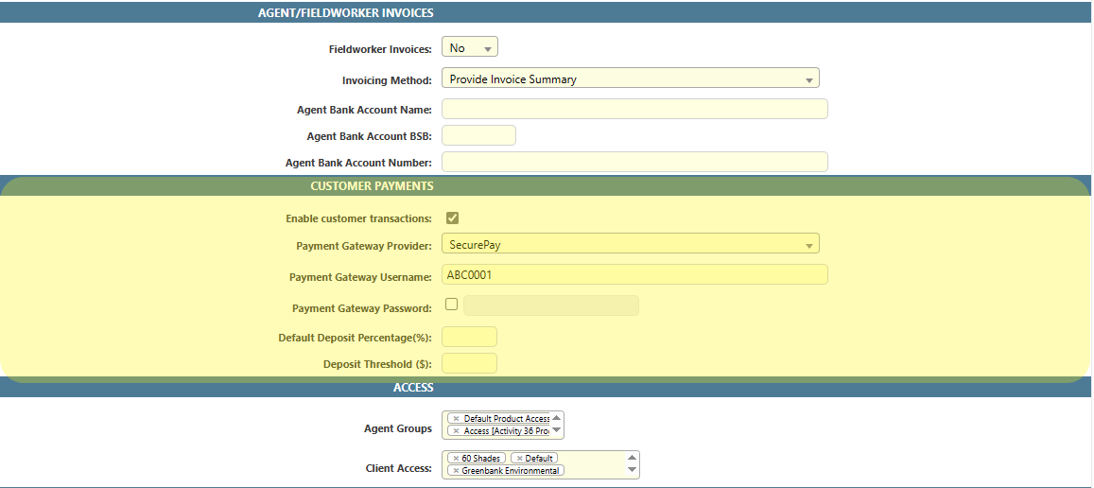
Task: Tick the Payment Gateway Password checkbox
Action: coord(451,305)
